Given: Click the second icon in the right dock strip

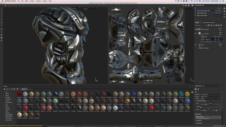Looking at the screenshot, I should click(225, 11).
